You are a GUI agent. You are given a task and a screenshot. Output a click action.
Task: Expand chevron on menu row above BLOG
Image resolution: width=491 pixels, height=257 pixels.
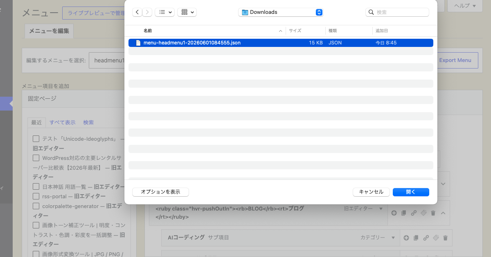(x=443, y=184)
